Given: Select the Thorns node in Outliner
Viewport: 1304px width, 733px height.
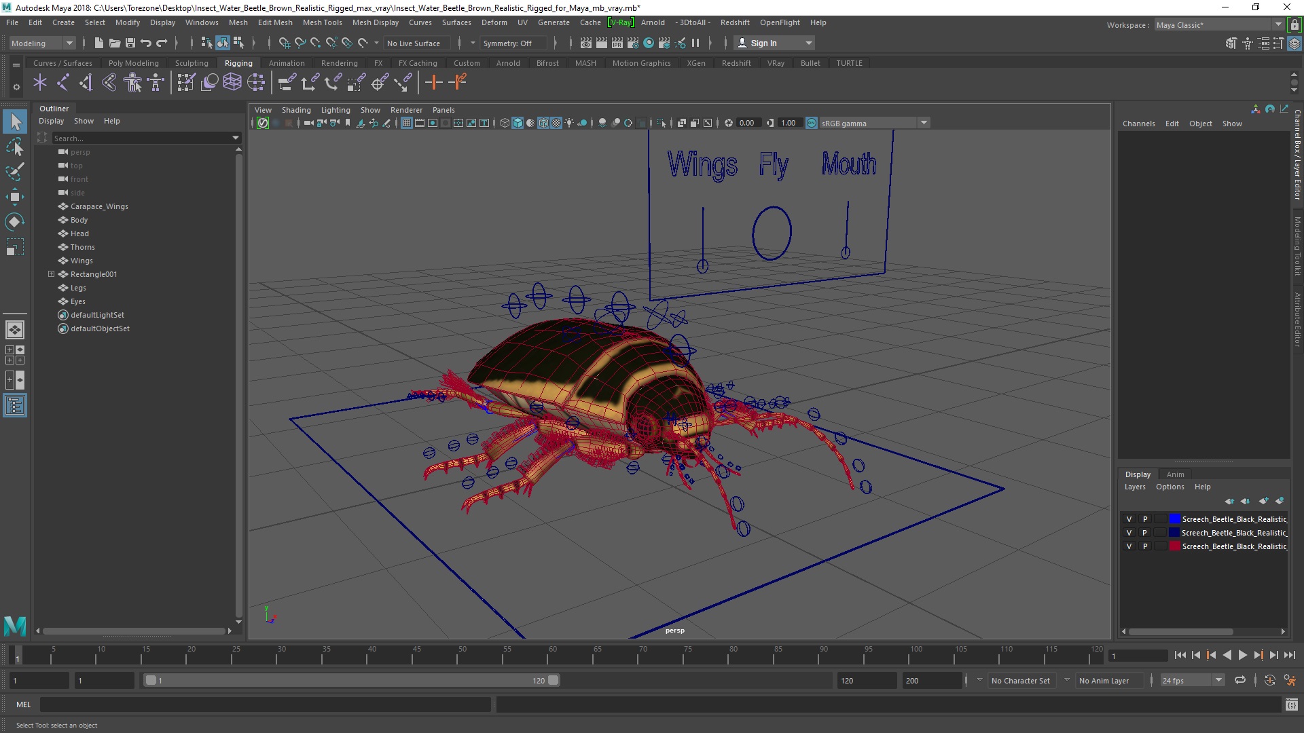Looking at the screenshot, I should pyautogui.click(x=82, y=247).
